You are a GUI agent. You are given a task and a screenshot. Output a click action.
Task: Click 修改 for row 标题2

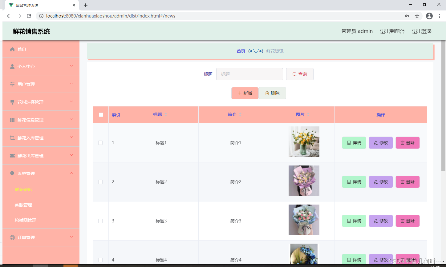click(x=381, y=182)
